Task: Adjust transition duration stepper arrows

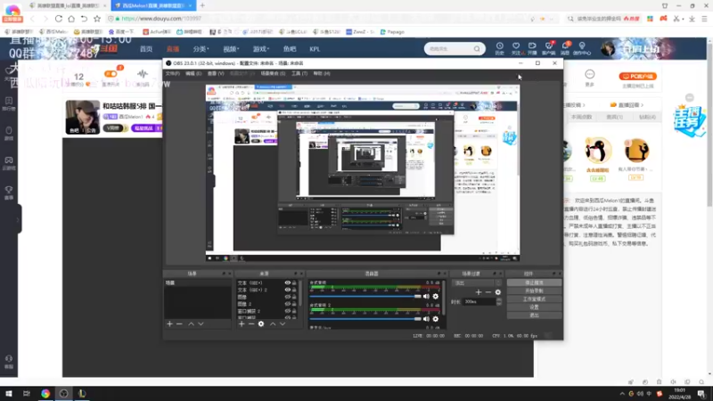Action: (499, 302)
